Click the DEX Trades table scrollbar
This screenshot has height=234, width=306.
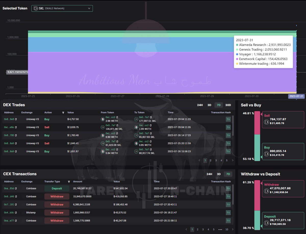pos(233,125)
